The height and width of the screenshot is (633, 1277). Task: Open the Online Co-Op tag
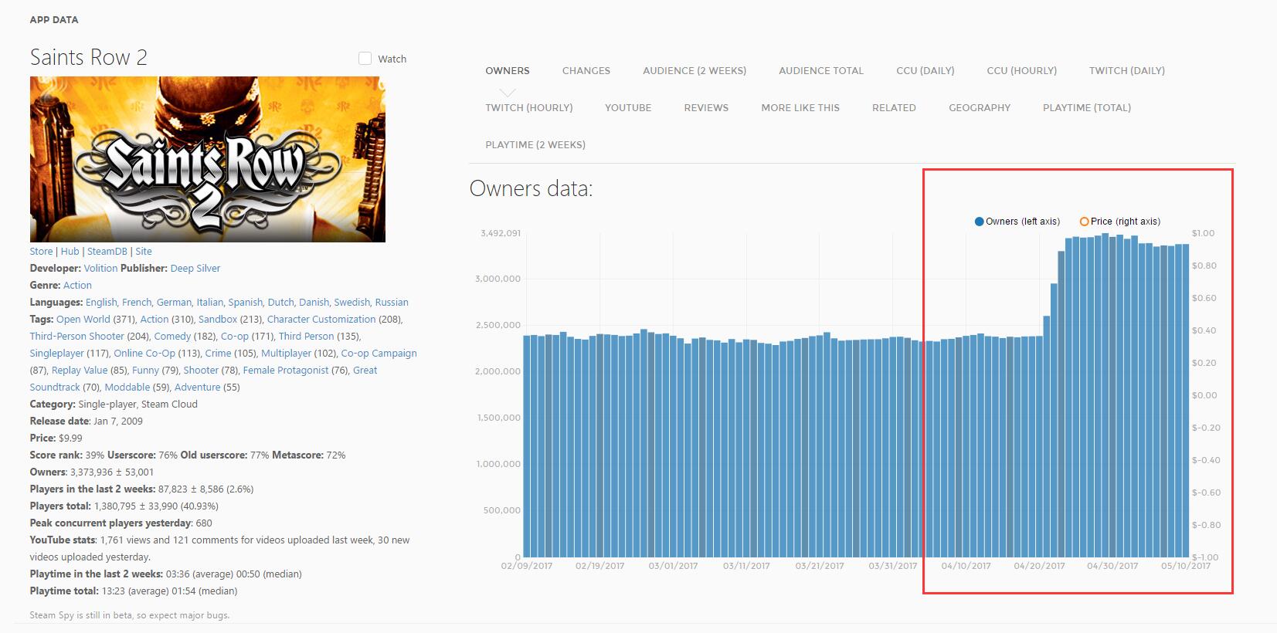pyautogui.click(x=144, y=353)
